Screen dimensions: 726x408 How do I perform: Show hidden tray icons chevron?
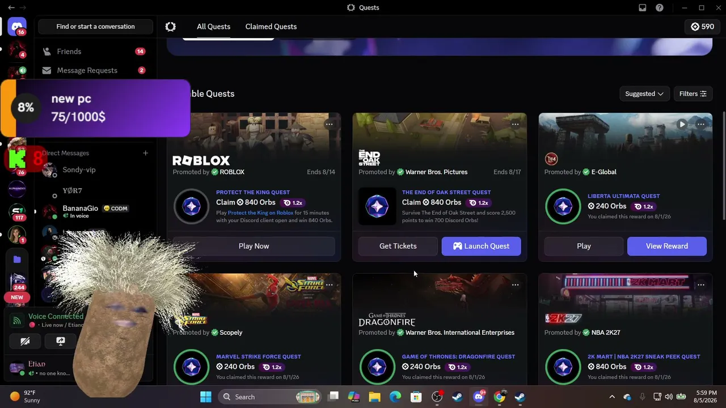(x=611, y=397)
